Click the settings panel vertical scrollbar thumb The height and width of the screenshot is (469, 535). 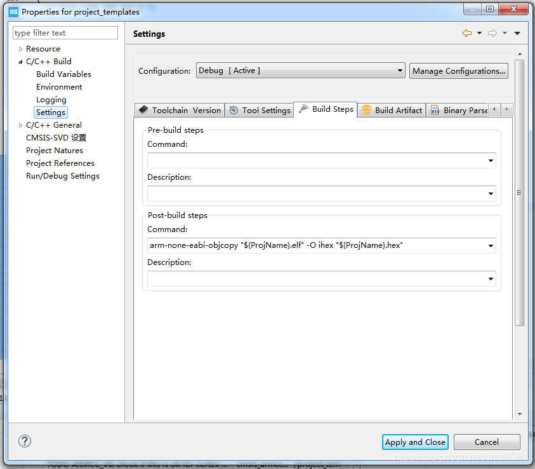(519, 193)
